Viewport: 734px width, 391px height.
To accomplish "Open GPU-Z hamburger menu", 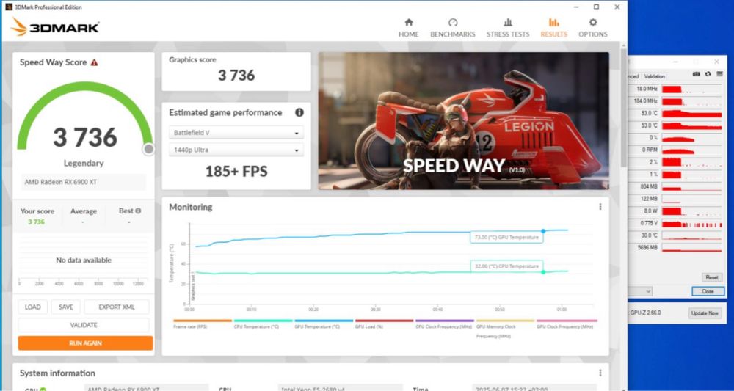I will pyautogui.click(x=719, y=74).
